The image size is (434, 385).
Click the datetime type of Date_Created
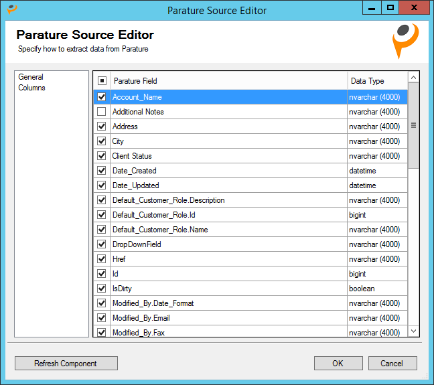pyautogui.click(x=378, y=171)
